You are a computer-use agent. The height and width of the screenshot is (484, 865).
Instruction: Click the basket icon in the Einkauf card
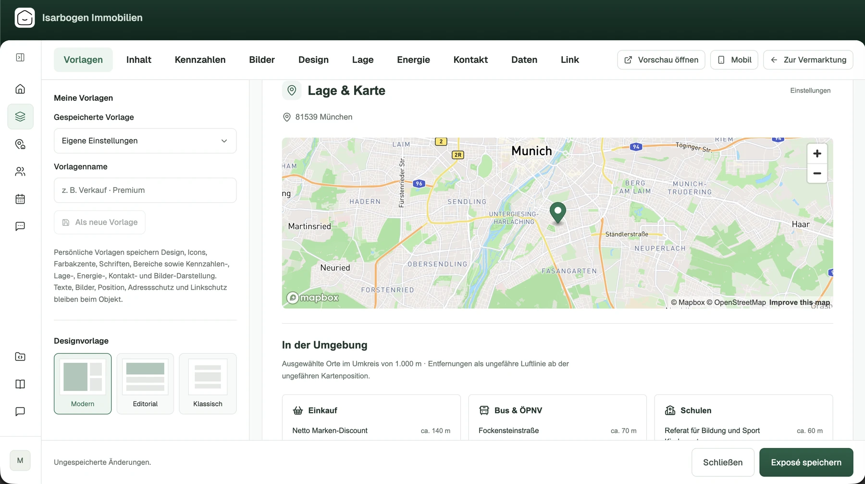tap(298, 411)
